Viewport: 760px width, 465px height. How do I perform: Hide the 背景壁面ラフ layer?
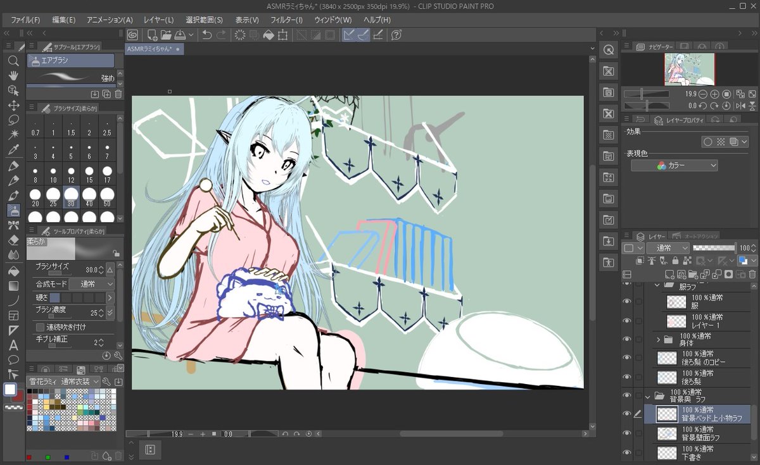click(627, 433)
